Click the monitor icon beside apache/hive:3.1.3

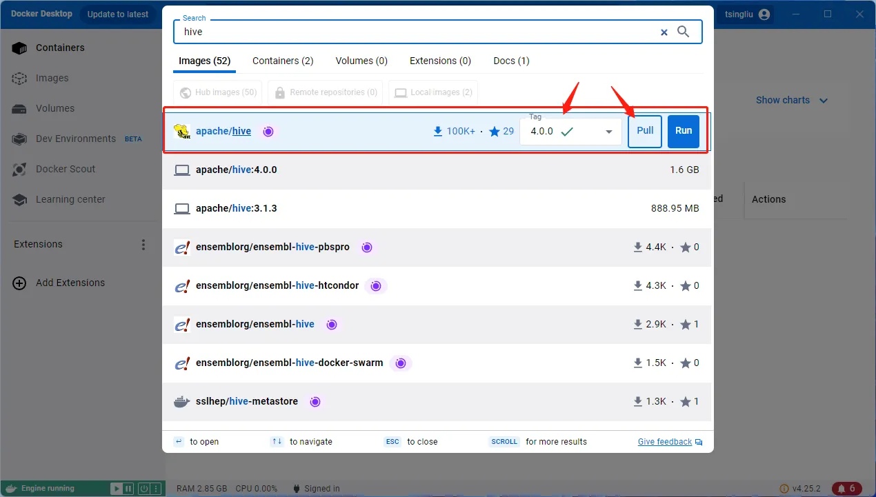tap(182, 208)
